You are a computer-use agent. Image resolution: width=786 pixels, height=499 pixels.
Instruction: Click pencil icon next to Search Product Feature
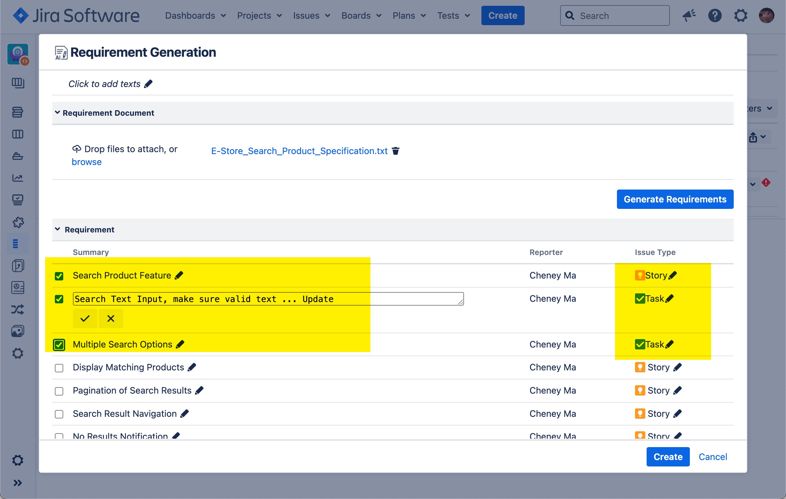(179, 276)
